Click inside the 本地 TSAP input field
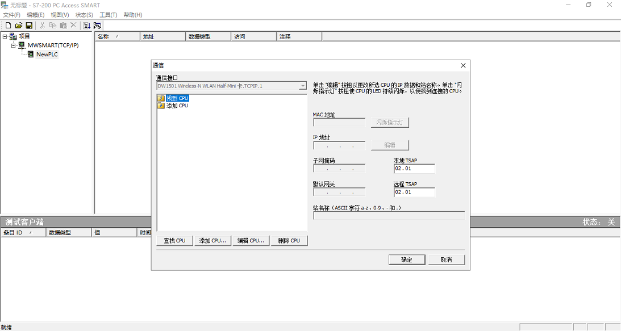This screenshot has width=621, height=331. tap(414, 168)
